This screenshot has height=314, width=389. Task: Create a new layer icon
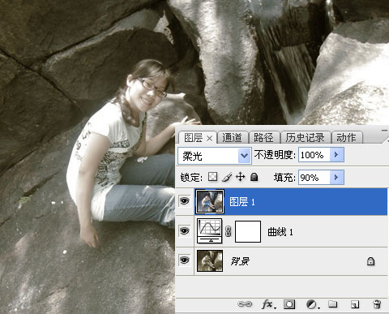point(355,304)
